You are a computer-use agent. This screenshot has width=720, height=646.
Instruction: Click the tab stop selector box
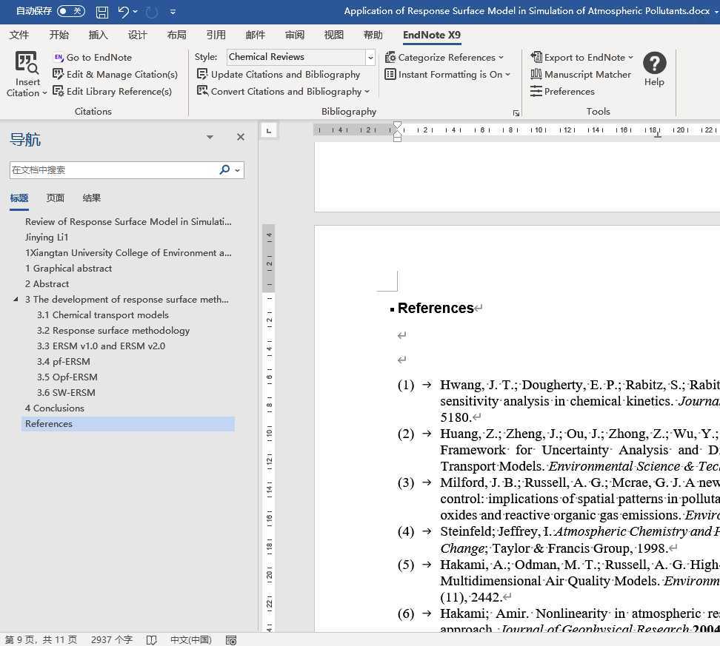click(269, 131)
